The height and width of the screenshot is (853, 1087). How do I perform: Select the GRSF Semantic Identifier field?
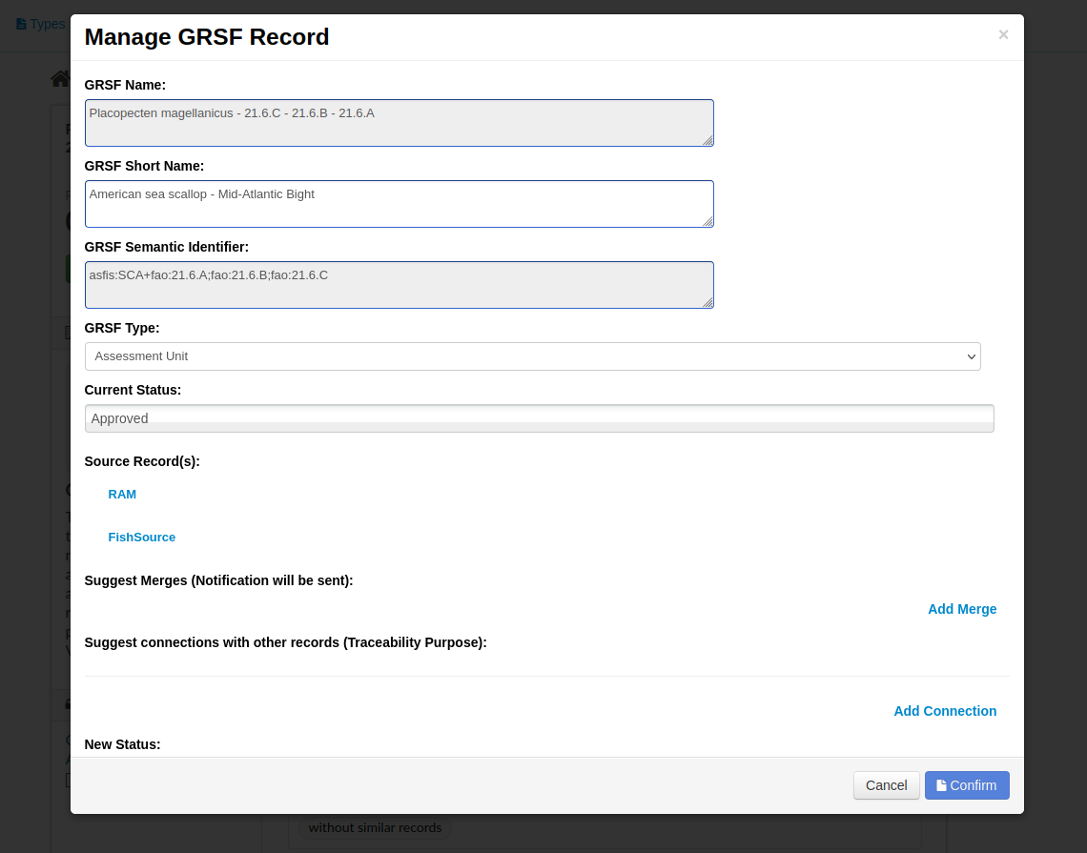click(x=400, y=285)
